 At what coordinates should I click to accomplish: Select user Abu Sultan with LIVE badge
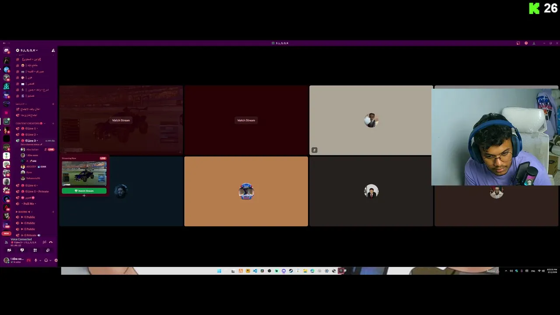click(37, 150)
